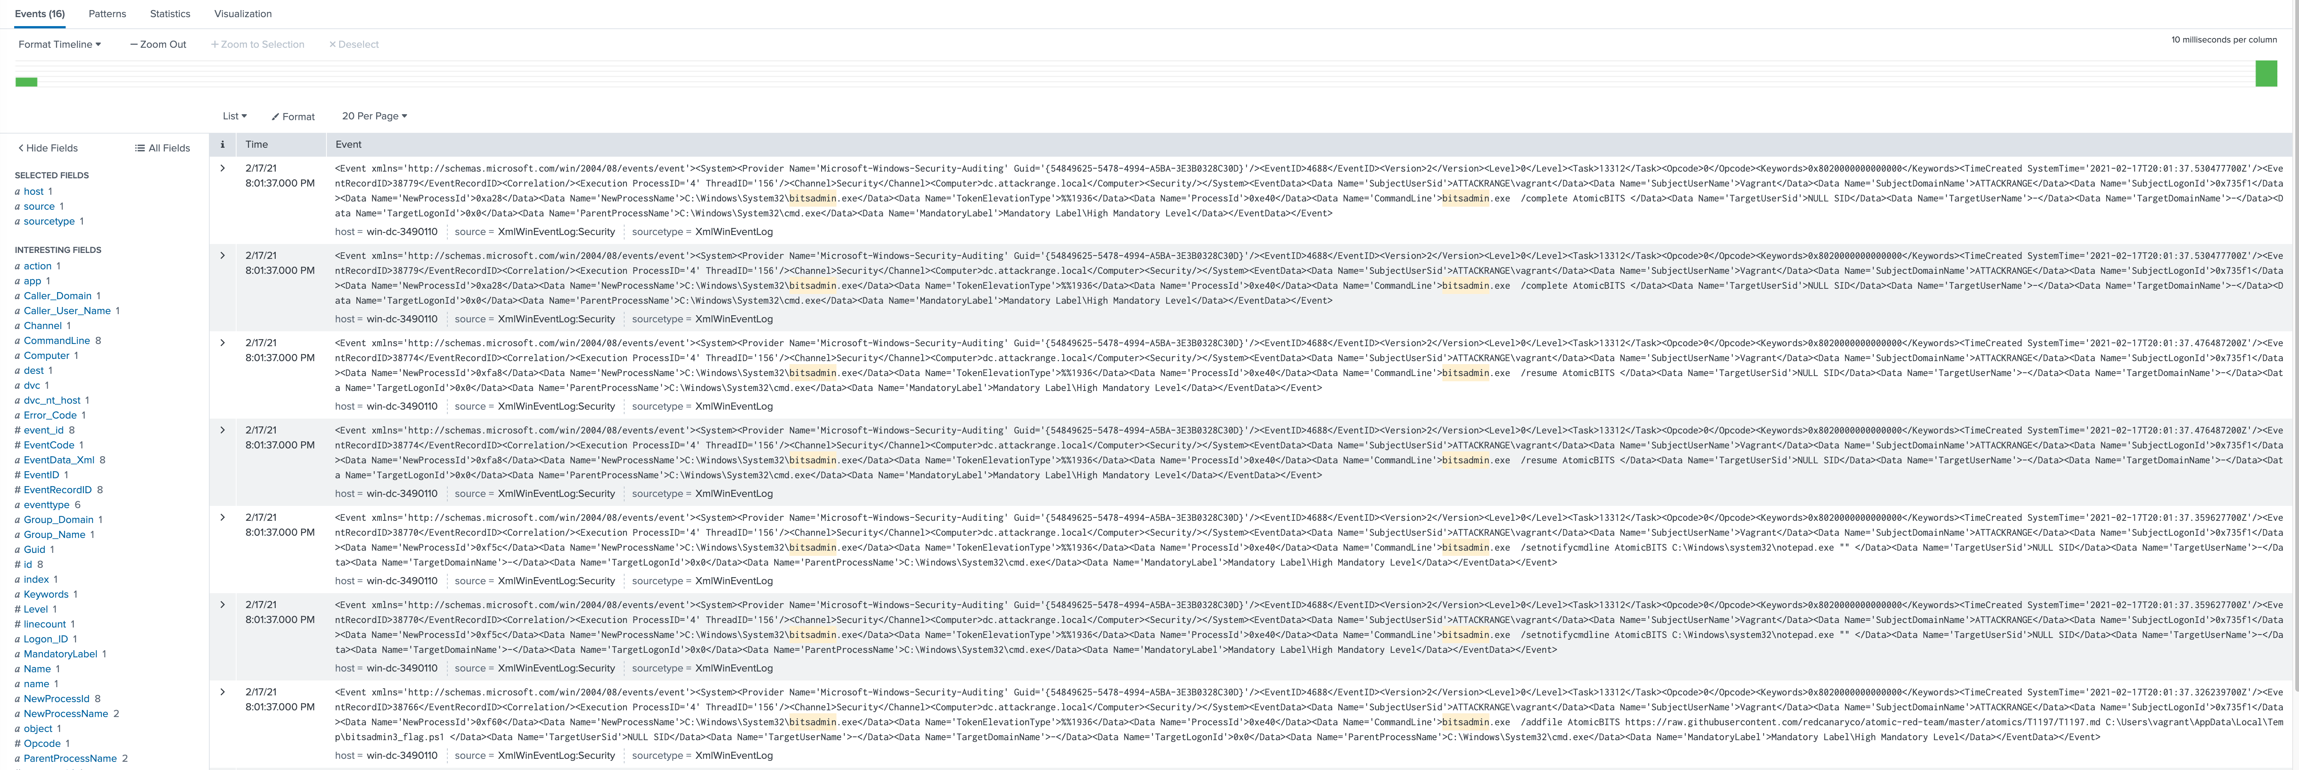Click host value win-dc-3490110 in first event
The width and height of the screenshot is (2299, 770).
pyautogui.click(x=401, y=232)
